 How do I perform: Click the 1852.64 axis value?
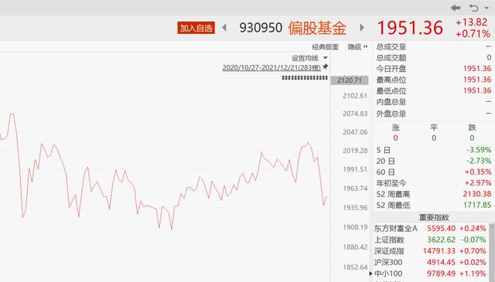(x=355, y=267)
